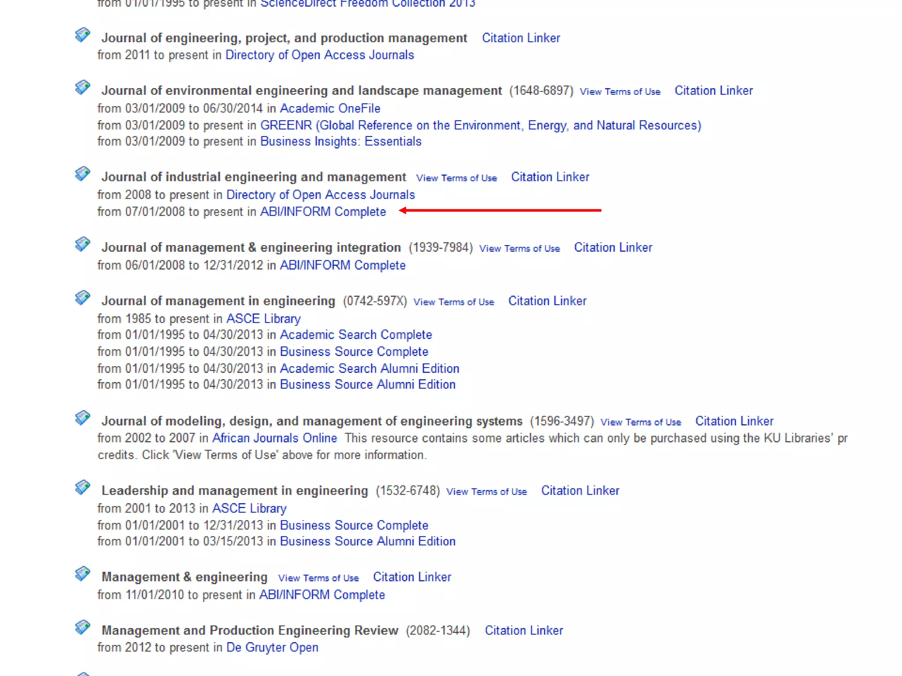
Task: Open GREENR Global Reference database link
Action: (481, 125)
